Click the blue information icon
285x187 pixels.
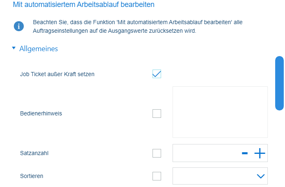point(19,26)
